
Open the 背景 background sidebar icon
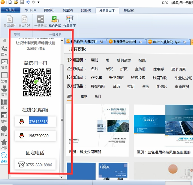click(4, 64)
